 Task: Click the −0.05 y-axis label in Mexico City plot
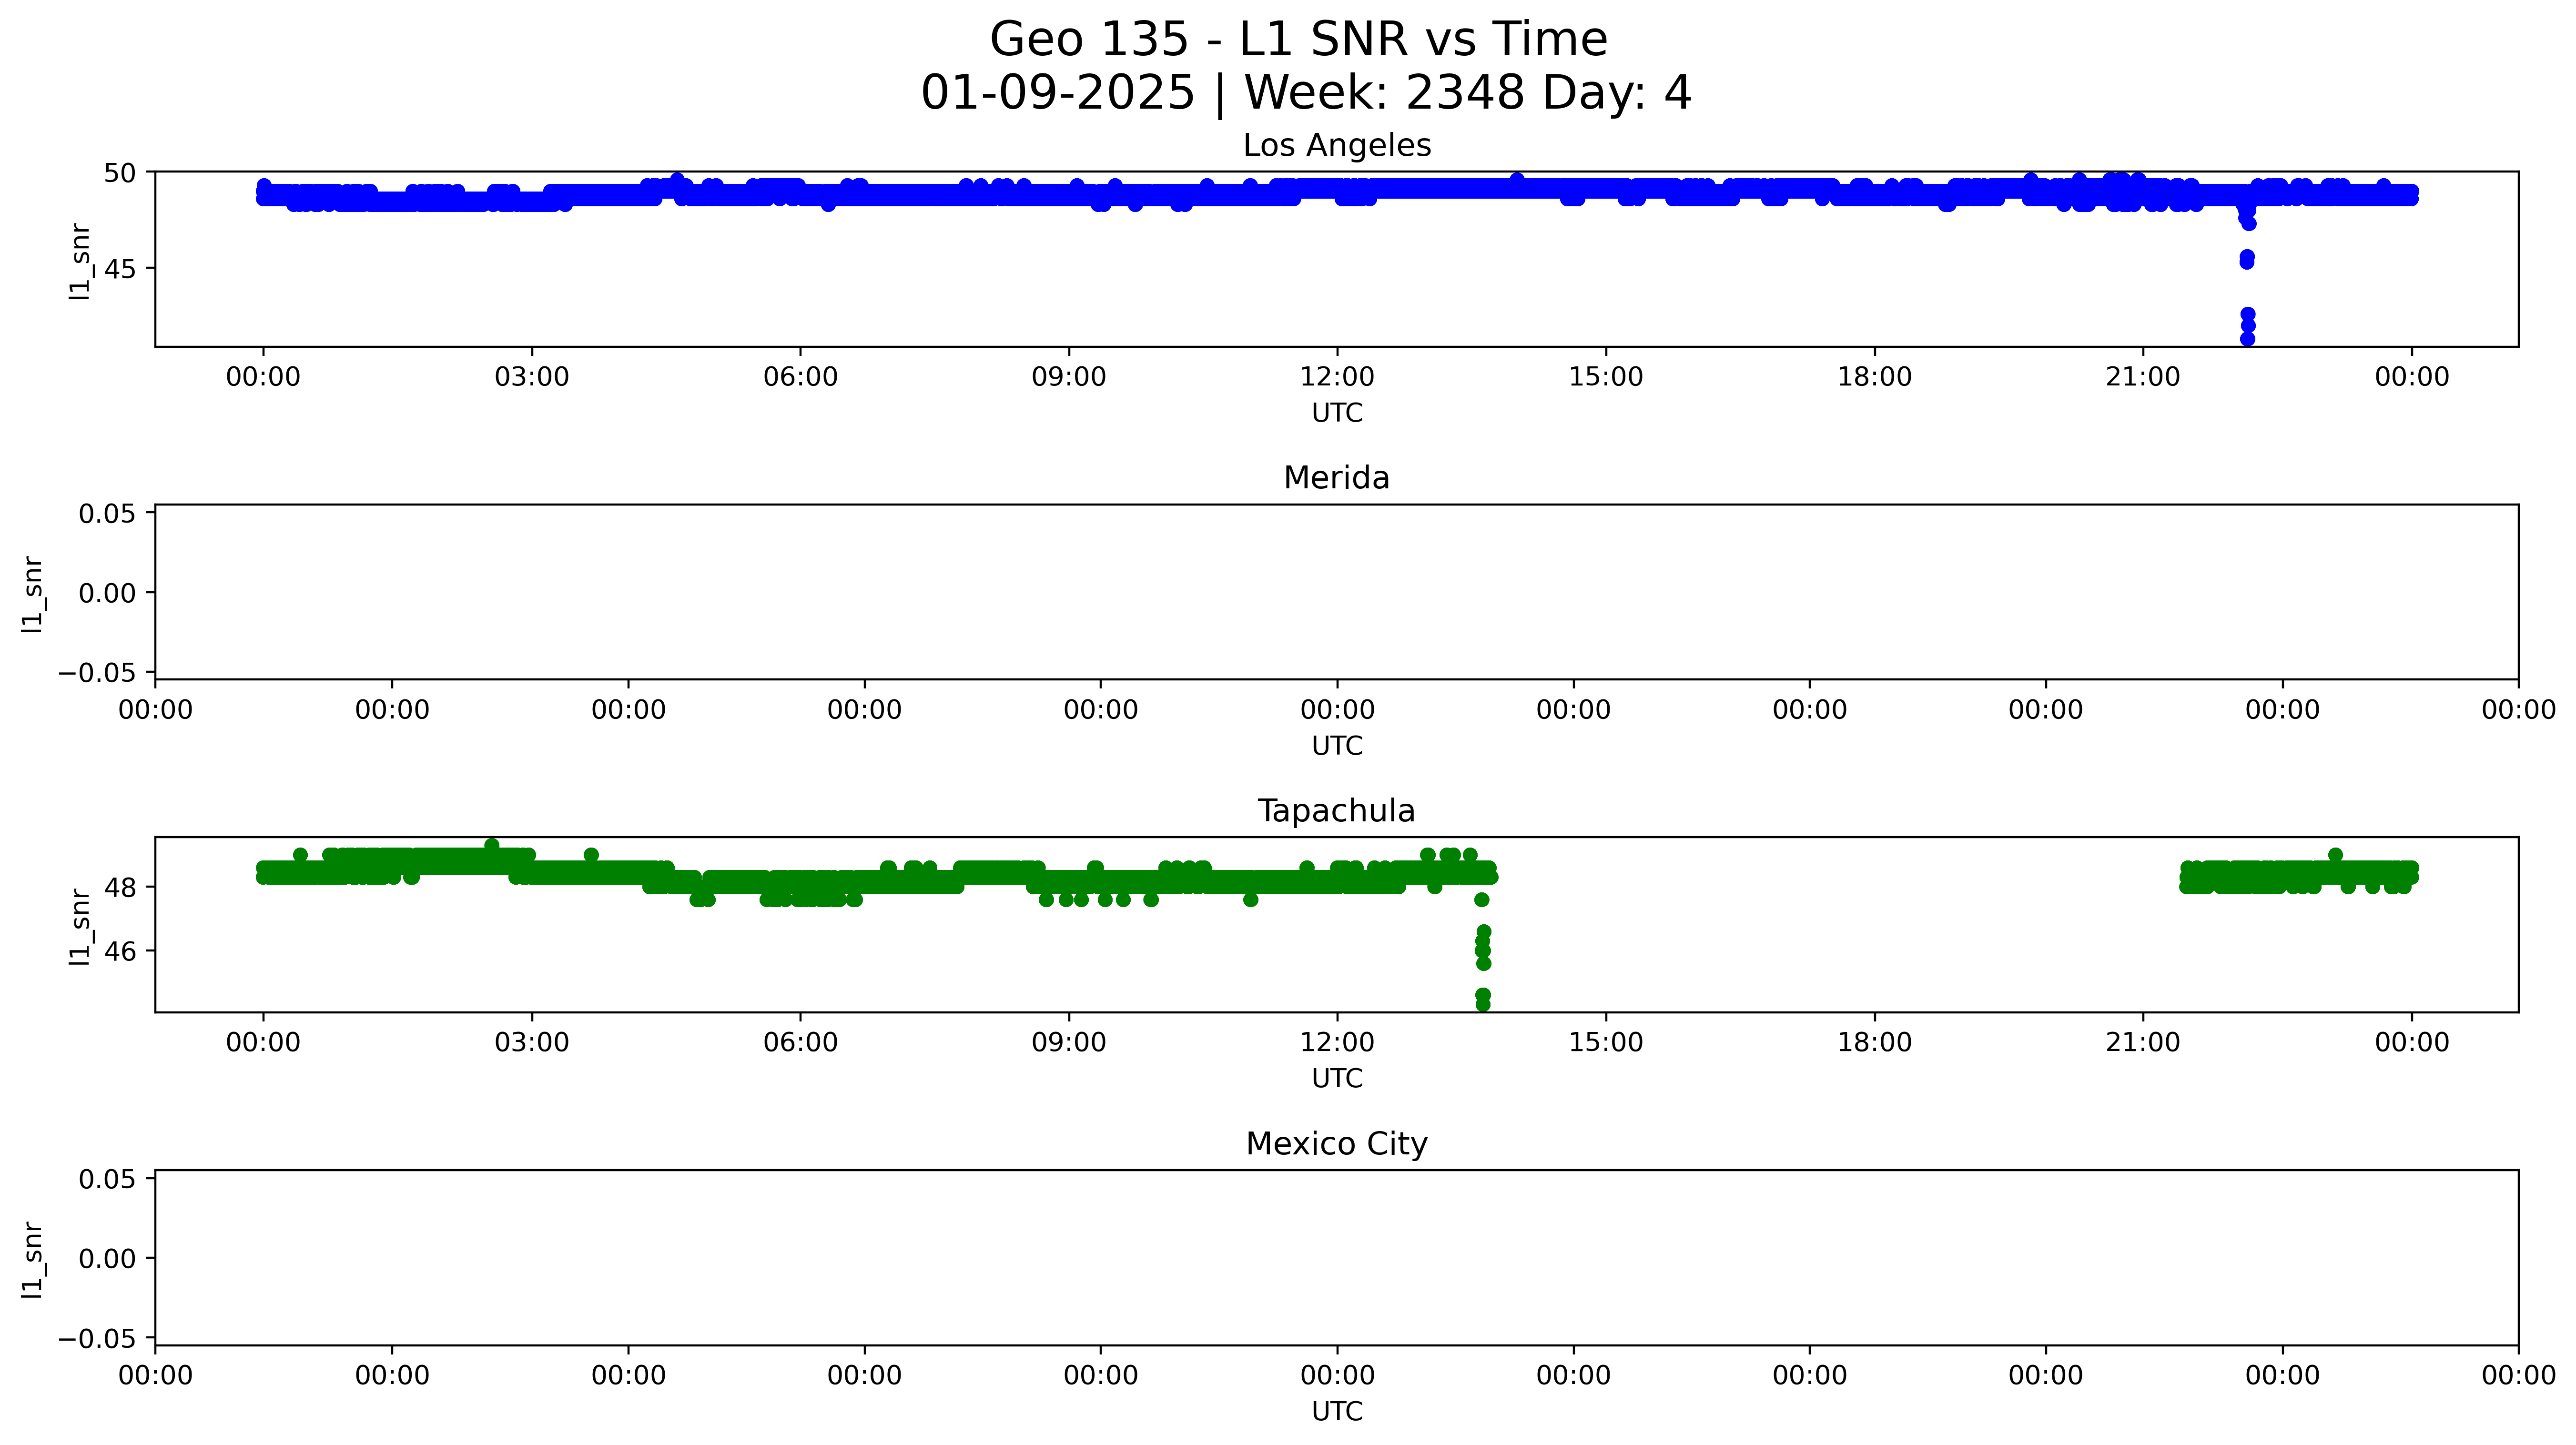pos(97,1338)
